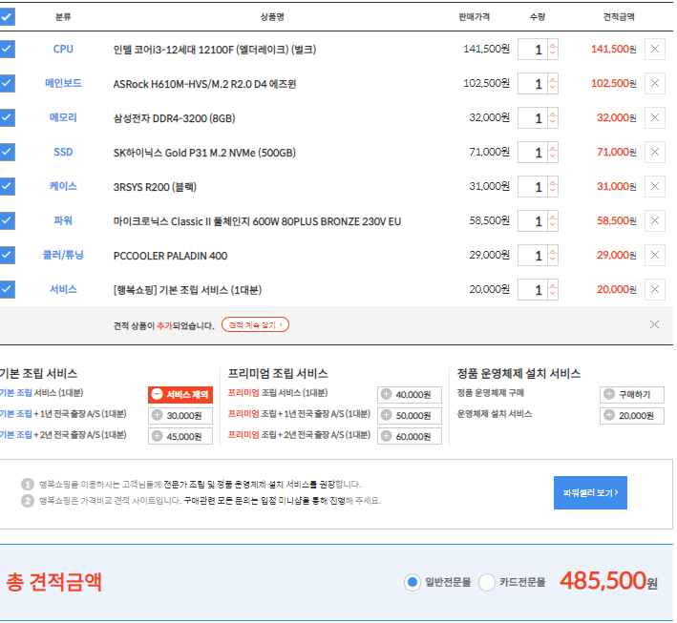Add 프리미엄 조립 서비스 for 40,000원
Image resolution: width=677 pixels, height=623 pixels.
pos(410,394)
